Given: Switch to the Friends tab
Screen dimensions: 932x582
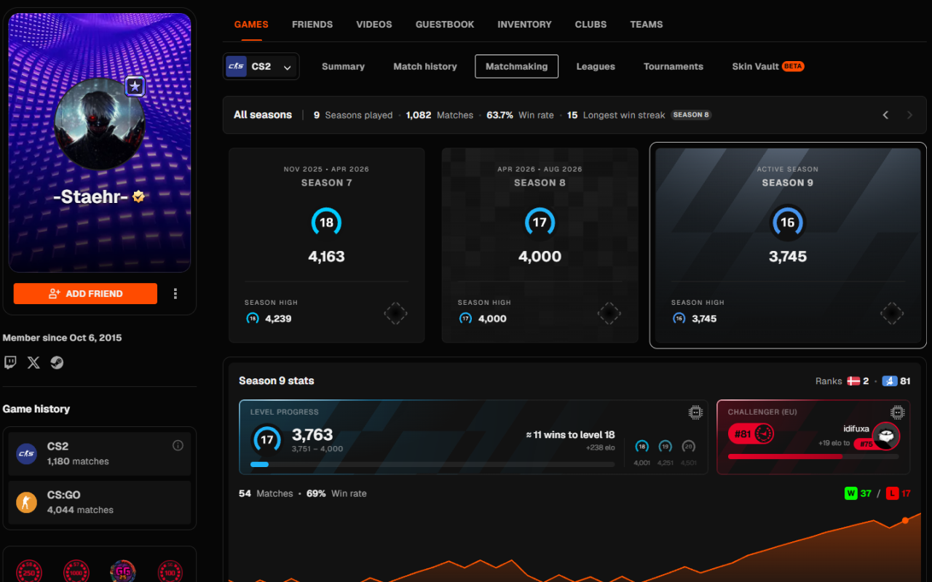Looking at the screenshot, I should (312, 24).
